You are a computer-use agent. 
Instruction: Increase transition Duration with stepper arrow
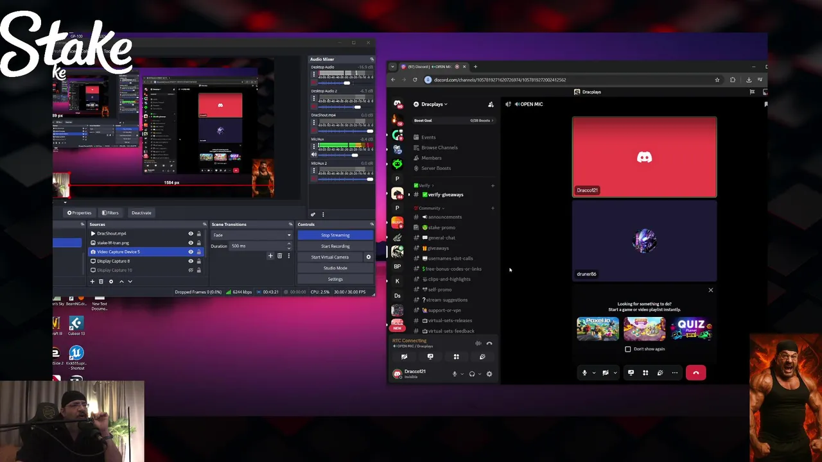288,244
